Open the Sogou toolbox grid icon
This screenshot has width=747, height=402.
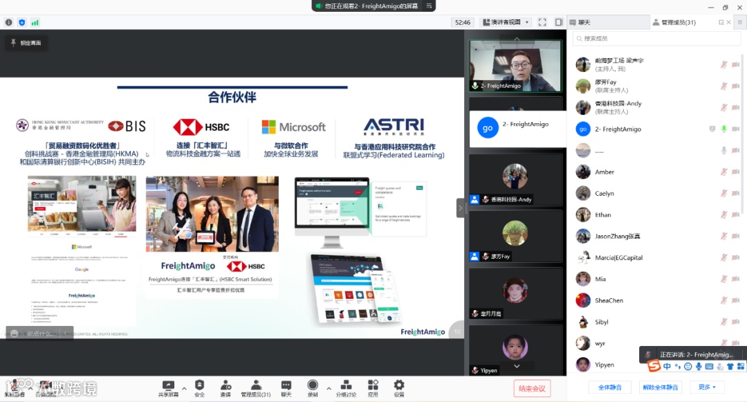tap(740, 366)
